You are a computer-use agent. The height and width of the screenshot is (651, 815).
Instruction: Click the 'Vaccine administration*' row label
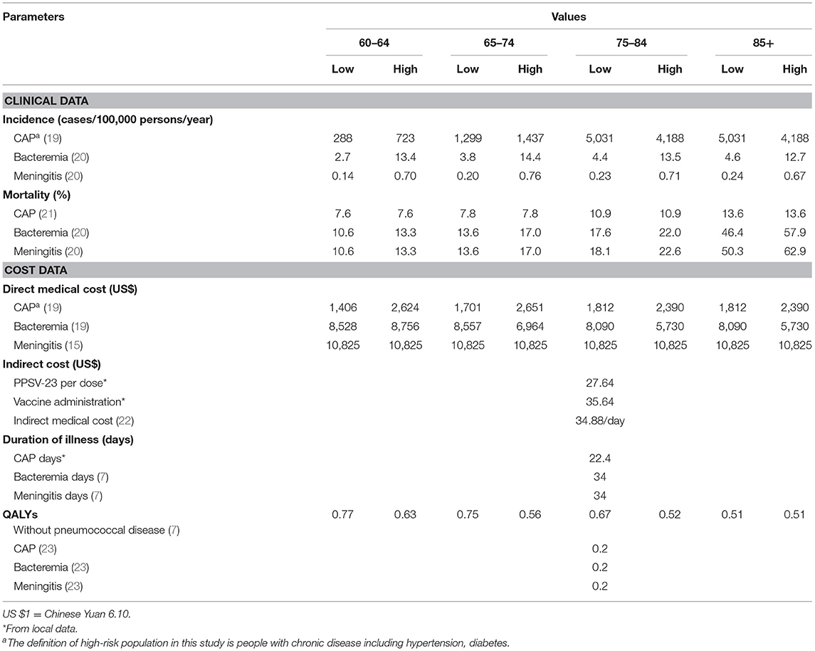(69, 402)
